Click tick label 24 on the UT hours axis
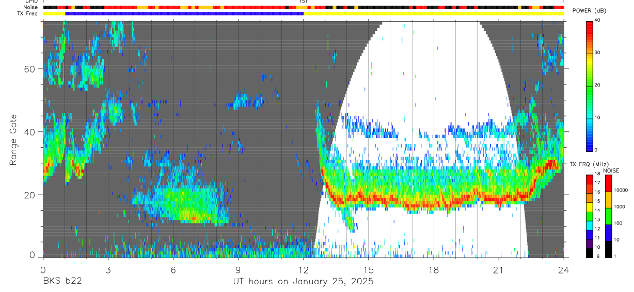634x292 pixels. tap(564, 270)
